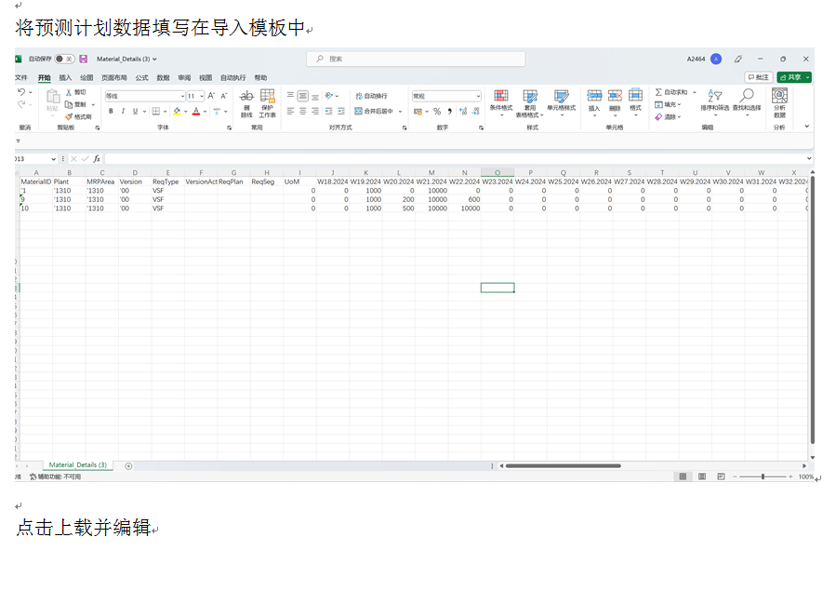This screenshot has height=591, width=836.
Task: Toggle the AutoSave (自动保存) switch
Action: point(63,59)
